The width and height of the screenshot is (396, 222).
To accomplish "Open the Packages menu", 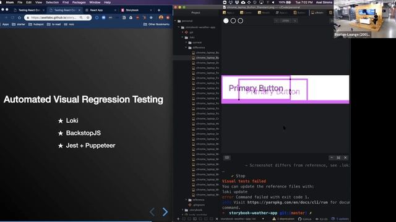I will click(x=79, y=2).
